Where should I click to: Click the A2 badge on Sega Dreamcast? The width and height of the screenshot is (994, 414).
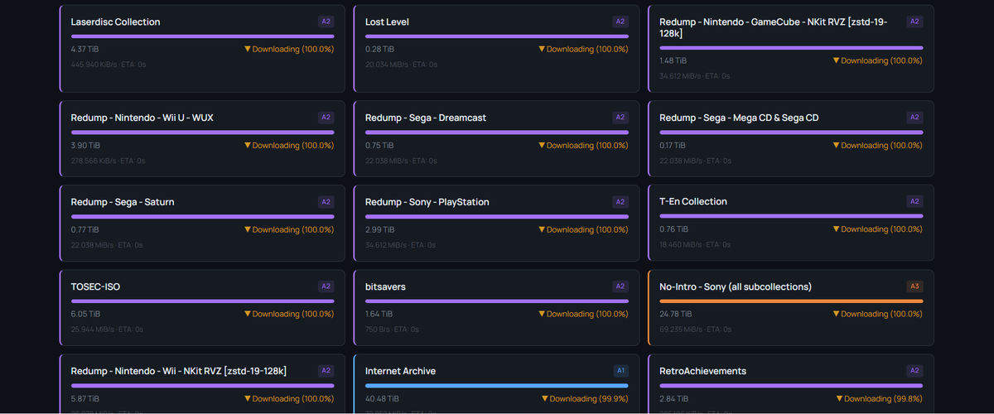620,118
